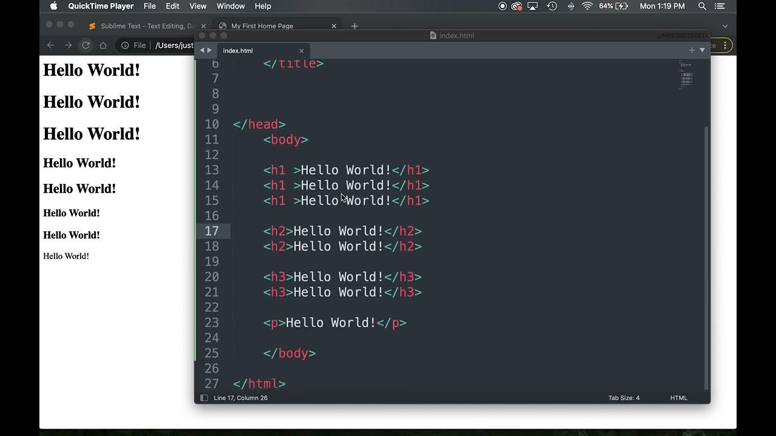Image resolution: width=776 pixels, height=436 pixels.
Task: Click the AirPlay menu bar icon
Action: tap(533, 6)
